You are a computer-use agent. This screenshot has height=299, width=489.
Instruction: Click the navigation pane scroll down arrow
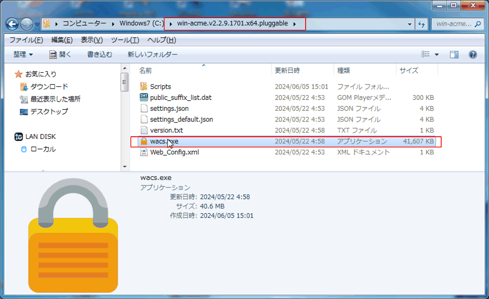click(125, 167)
